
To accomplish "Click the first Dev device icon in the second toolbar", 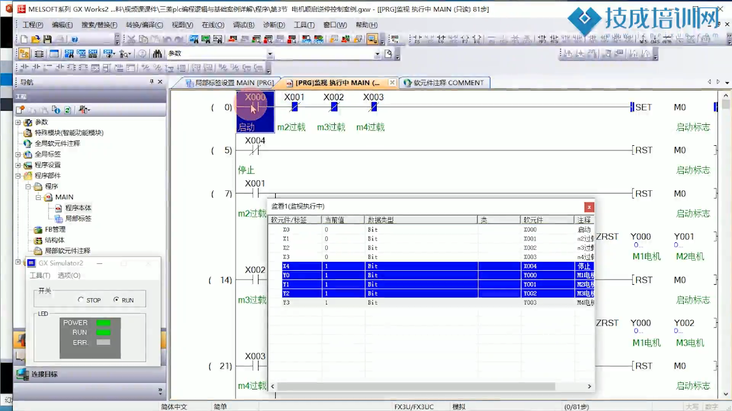I will pos(69,53).
